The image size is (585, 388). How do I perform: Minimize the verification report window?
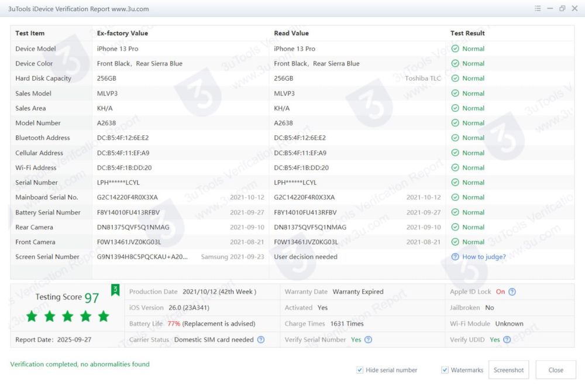point(550,8)
